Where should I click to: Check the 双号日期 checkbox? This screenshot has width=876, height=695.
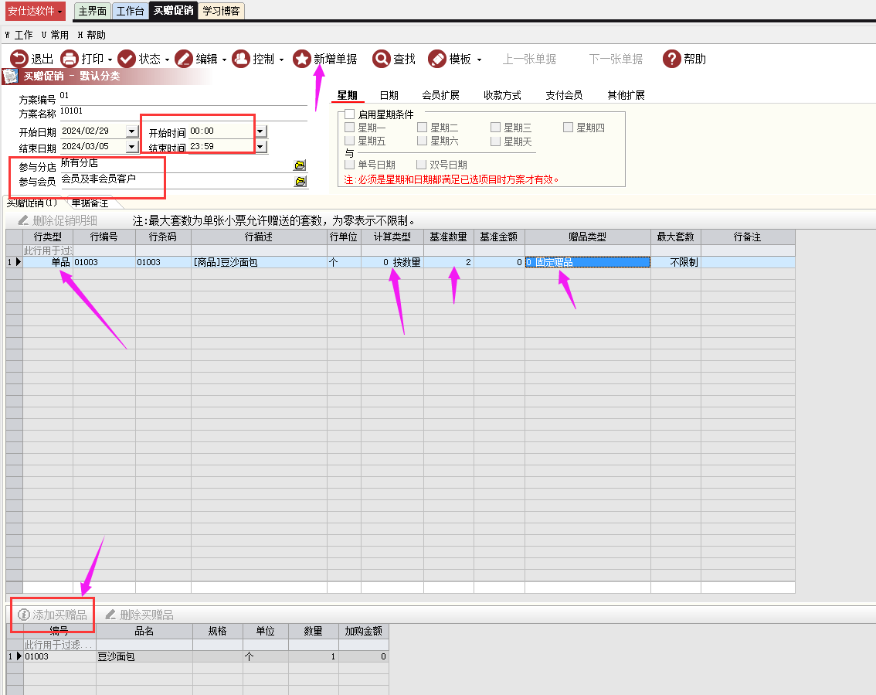[x=421, y=165]
